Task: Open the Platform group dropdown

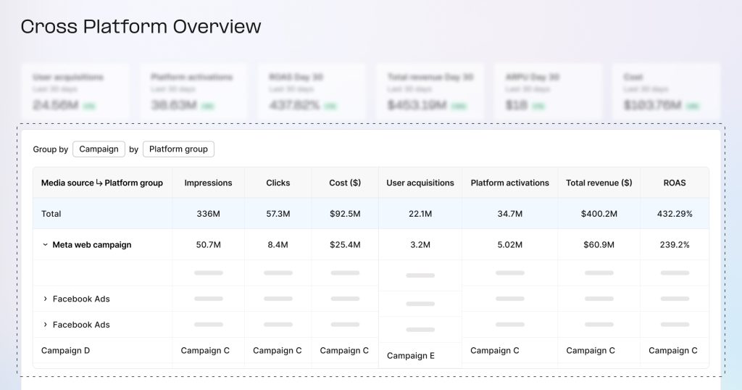Action: coord(178,149)
